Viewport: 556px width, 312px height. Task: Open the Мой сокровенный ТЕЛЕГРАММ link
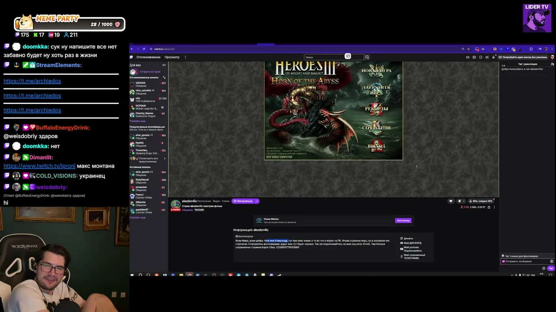pyautogui.click(x=413, y=256)
